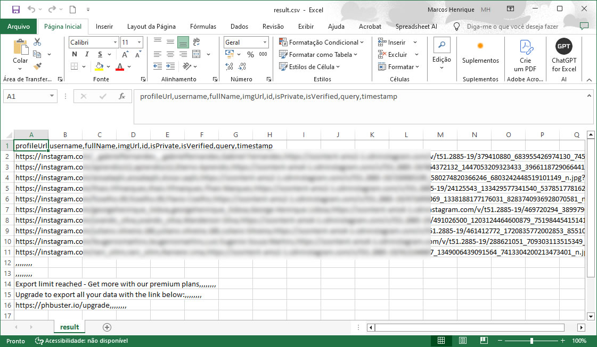Center cell text horizontally
Image resolution: width=597 pixels, height=347 pixels.
pos(170,54)
